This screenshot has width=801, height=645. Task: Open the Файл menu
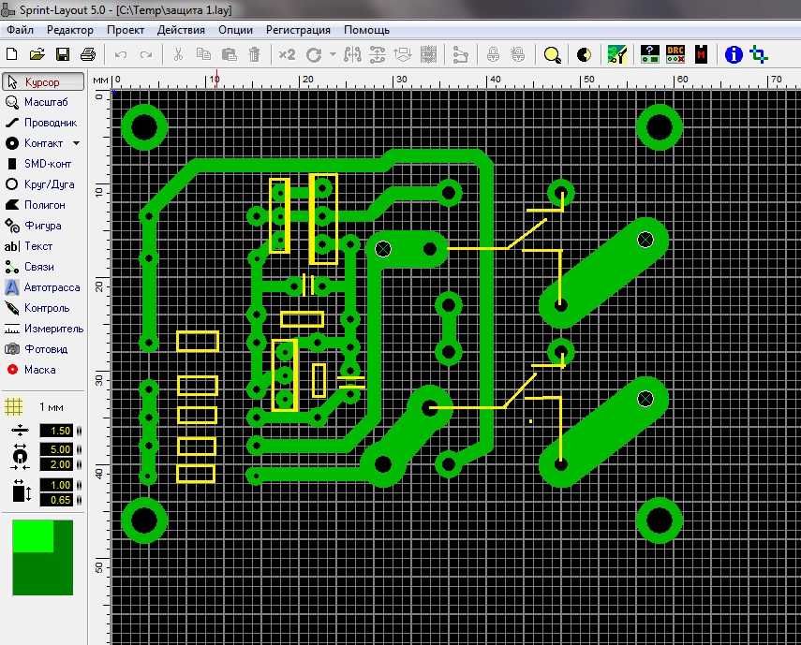coord(20,30)
